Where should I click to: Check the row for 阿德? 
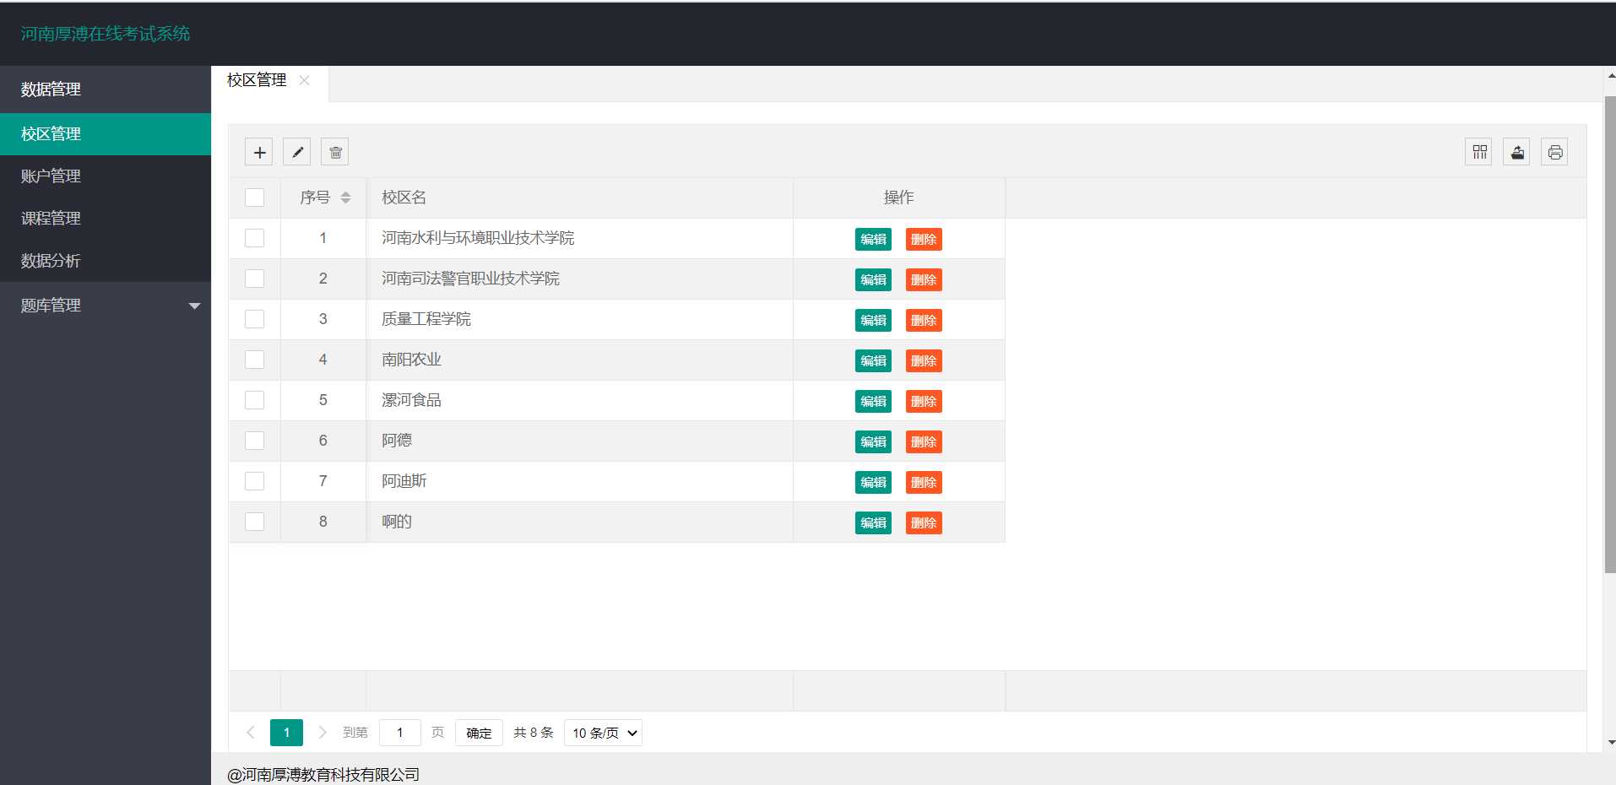(254, 441)
